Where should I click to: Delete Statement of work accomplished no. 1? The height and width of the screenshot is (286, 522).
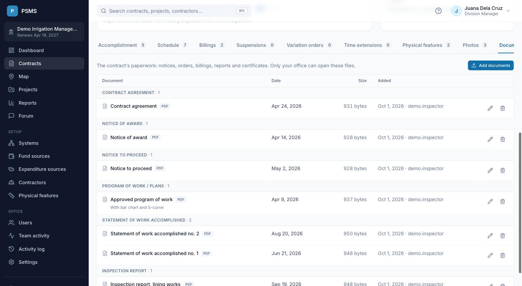(x=503, y=255)
